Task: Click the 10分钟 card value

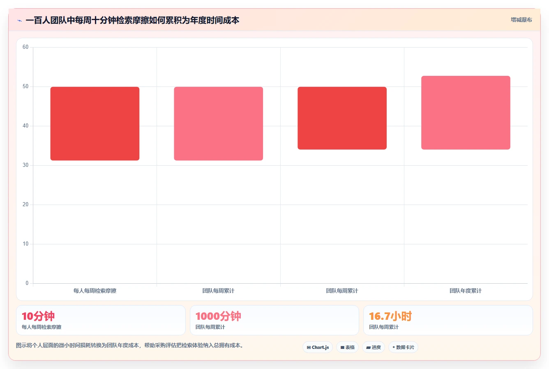Action: tap(38, 316)
